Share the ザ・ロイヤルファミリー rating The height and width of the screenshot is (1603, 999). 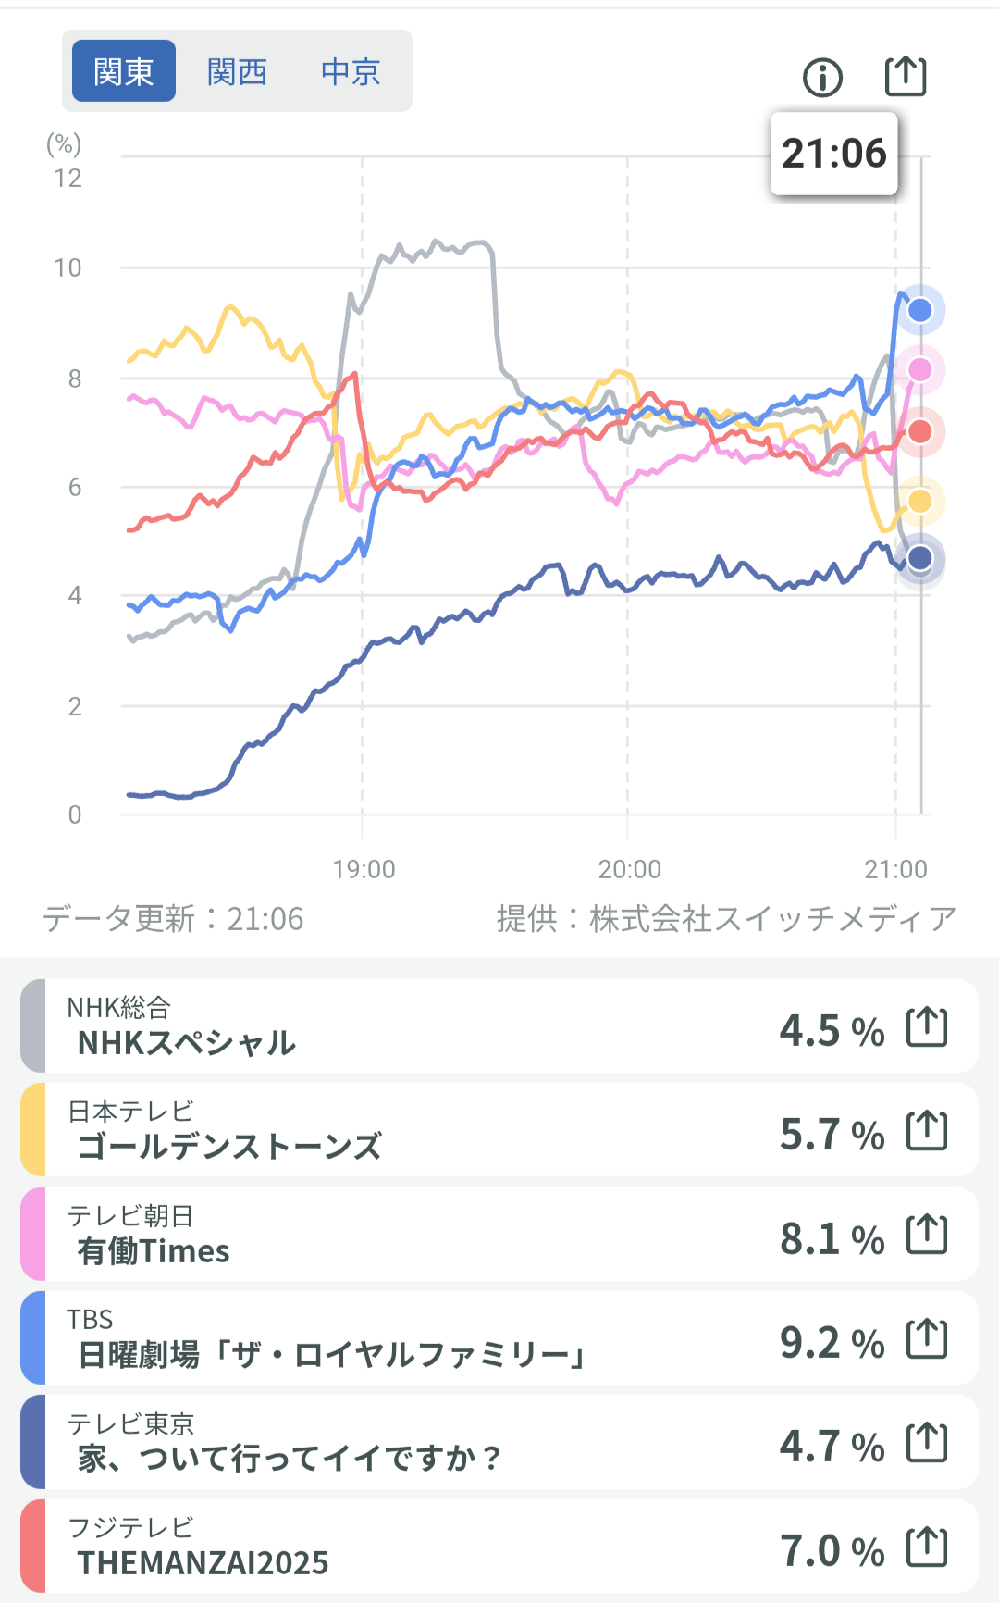[x=927, y=1339]
